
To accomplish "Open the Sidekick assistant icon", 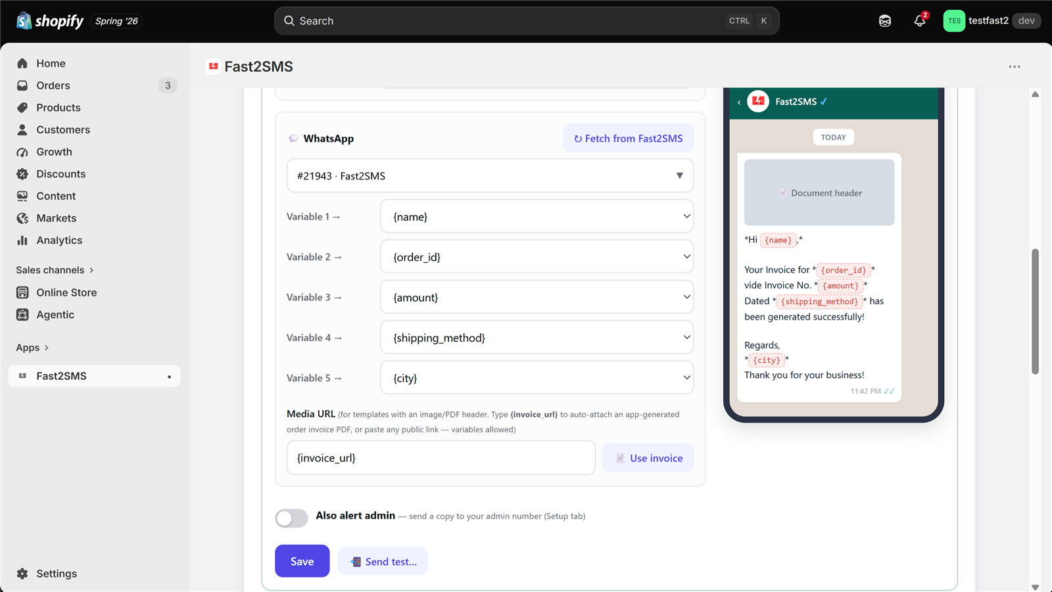I will (885, 21).
